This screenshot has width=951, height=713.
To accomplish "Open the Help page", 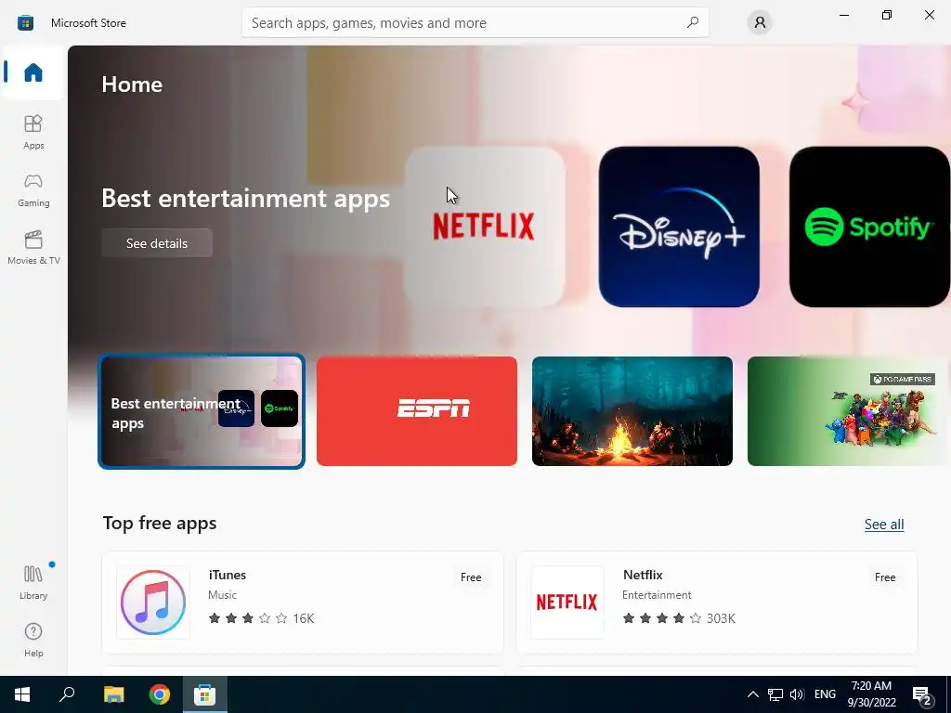I will (x=33, y=640).
